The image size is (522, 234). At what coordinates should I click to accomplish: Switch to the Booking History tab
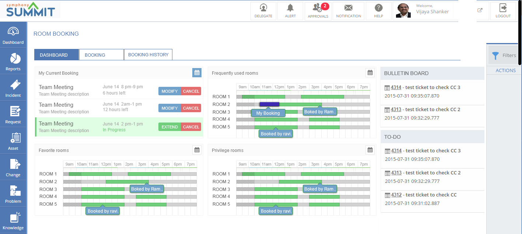pyautogui.click(x=148, y=55)
